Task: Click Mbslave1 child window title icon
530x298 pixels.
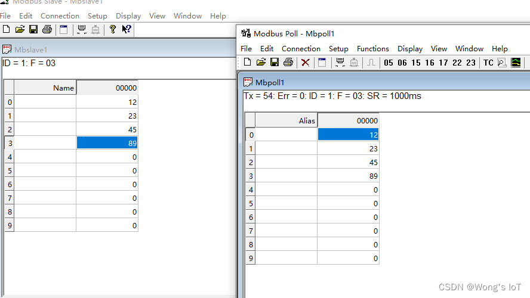Action: pos(7,49)
